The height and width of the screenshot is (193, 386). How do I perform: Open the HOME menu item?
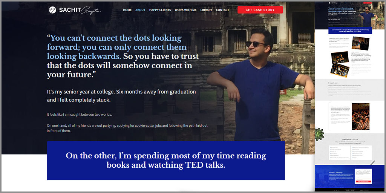[127, 10]
